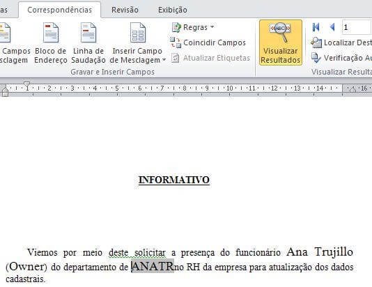The image size is (372, 287).
Task: Click the Inserir Campo de Mesclagem icon
Action: [x=138, y=33]
